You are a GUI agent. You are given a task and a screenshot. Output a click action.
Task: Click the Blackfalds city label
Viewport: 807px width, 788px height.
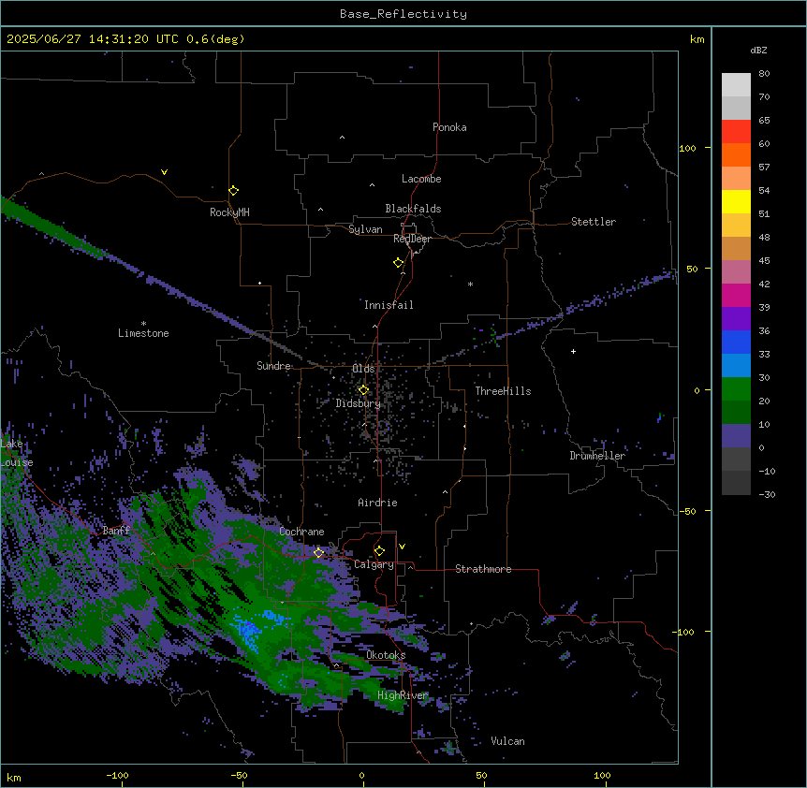413,209
